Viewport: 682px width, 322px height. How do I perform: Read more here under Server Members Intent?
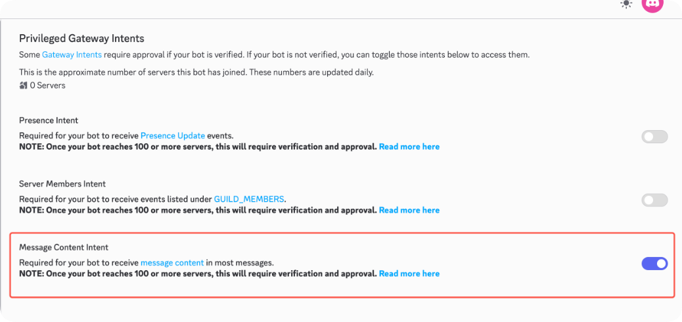click(409, 210)
